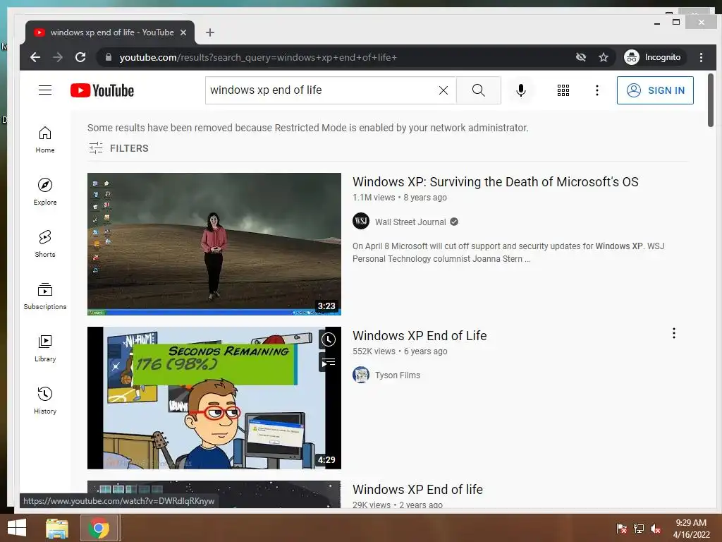Screen dimensions: 722x542
Task: Click the muted volume tray icon
Action: (655, 529)
